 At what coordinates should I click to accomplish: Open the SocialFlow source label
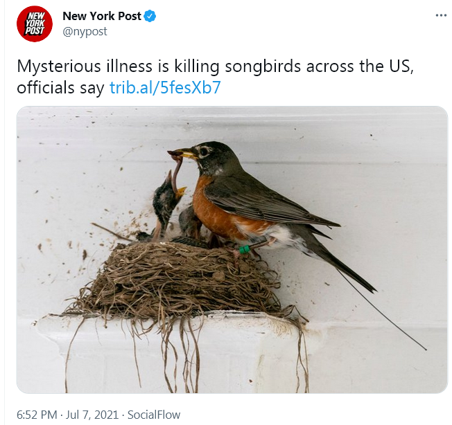coord(154,415)
